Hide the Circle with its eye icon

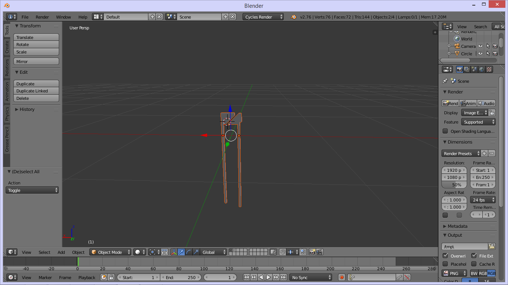[480, 53]
